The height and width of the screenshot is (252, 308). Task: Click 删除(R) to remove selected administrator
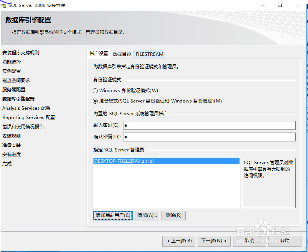click(173, 215)
